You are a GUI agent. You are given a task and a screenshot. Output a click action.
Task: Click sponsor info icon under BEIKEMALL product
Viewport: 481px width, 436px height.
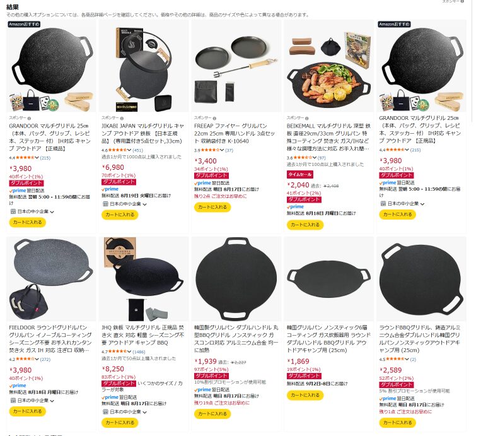click(x=307, y=119)
